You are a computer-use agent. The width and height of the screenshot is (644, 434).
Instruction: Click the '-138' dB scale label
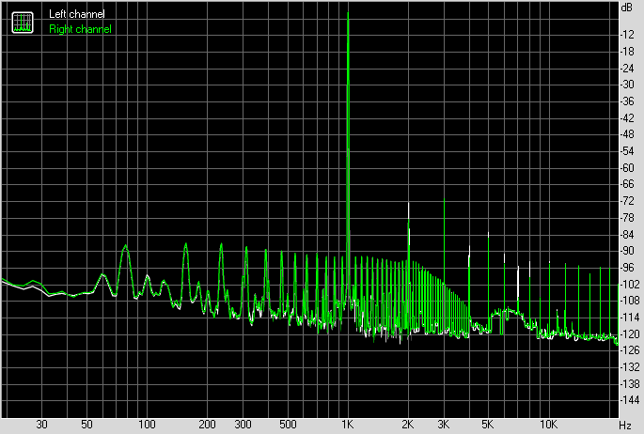[x=629, y=383]
